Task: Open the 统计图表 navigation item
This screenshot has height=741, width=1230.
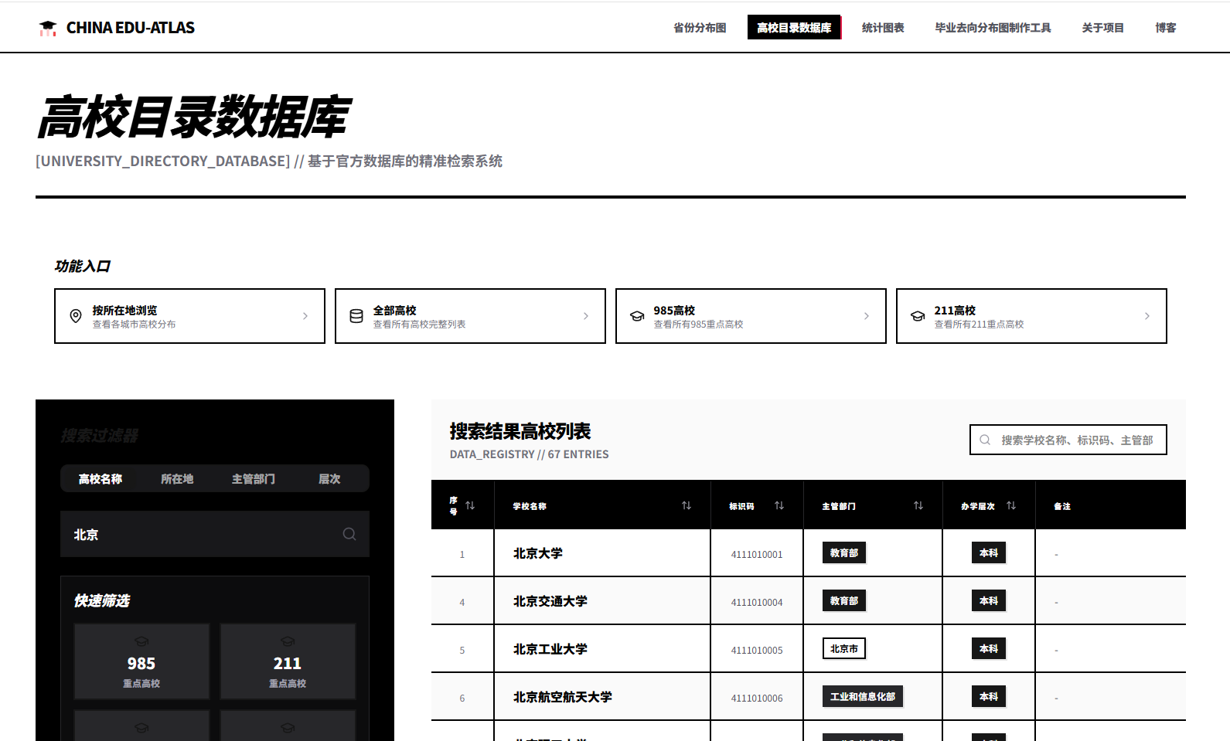Action: point(883,28)
